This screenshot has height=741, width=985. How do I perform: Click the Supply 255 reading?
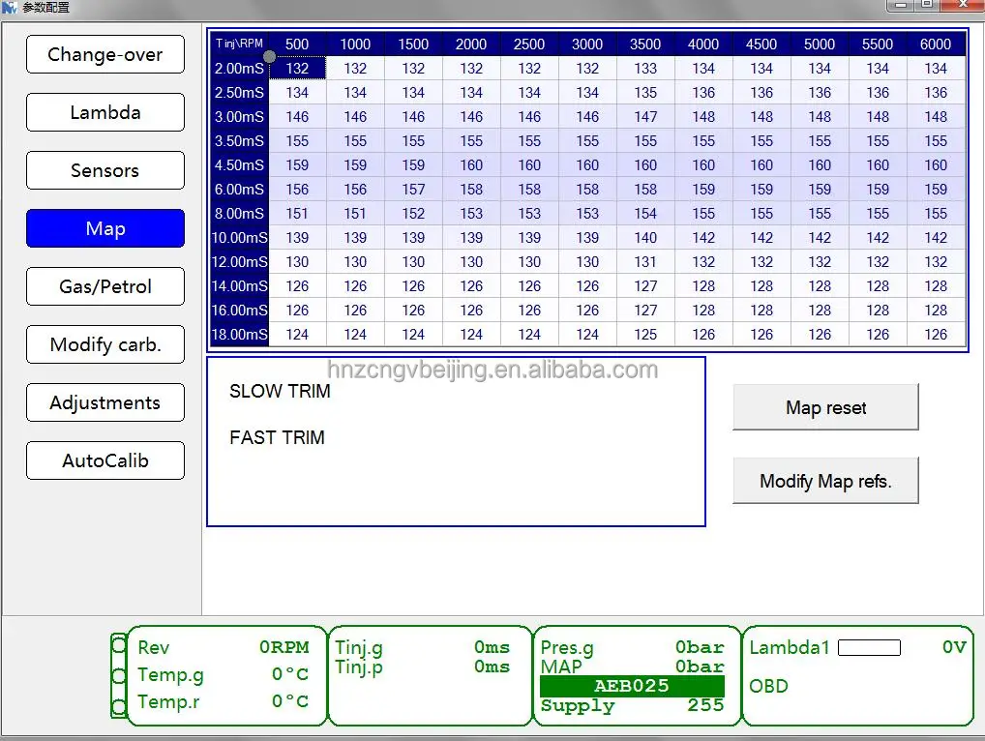click(632, 706)
